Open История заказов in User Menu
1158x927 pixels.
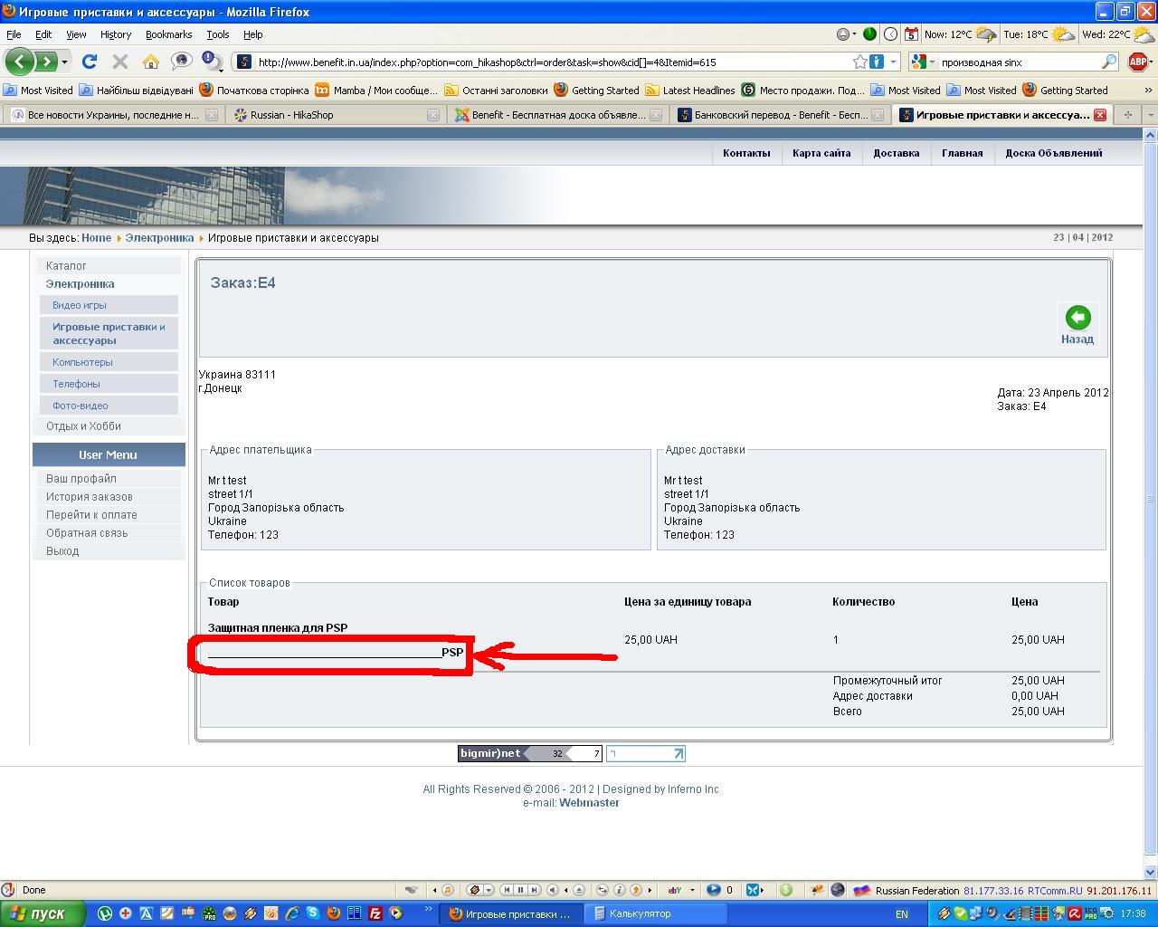(x=90, y=497)
